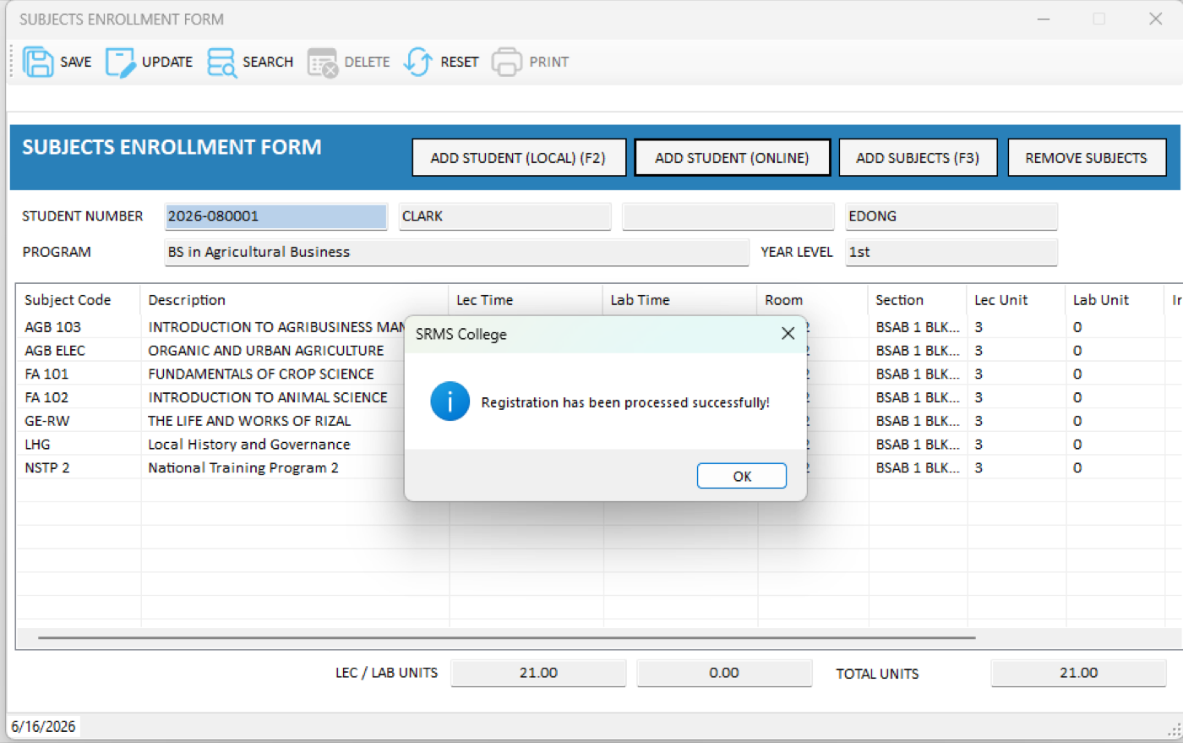This screenshot has width=1183, height=743.
Task: Click the Section cell in the NSTP 2 row
Action: (x=918, y=467)
